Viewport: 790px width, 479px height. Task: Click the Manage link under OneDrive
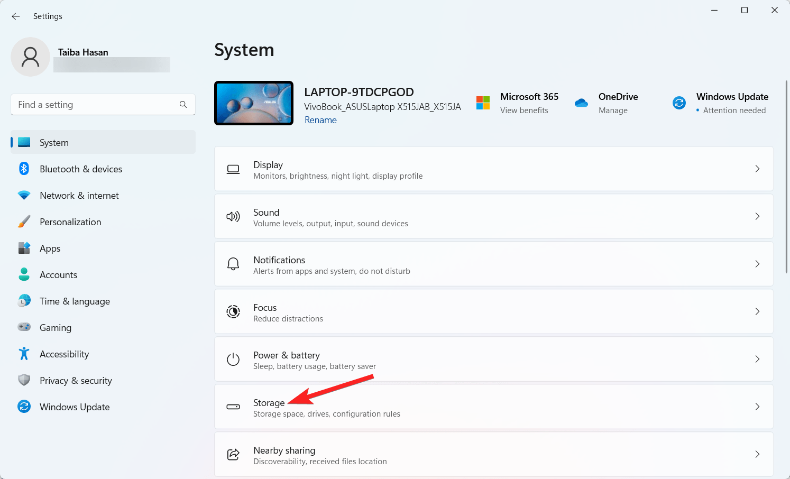pos(613,110)
